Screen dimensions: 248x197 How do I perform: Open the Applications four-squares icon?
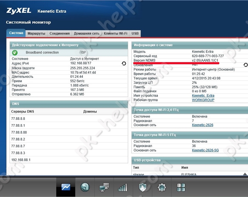[181, 187]
